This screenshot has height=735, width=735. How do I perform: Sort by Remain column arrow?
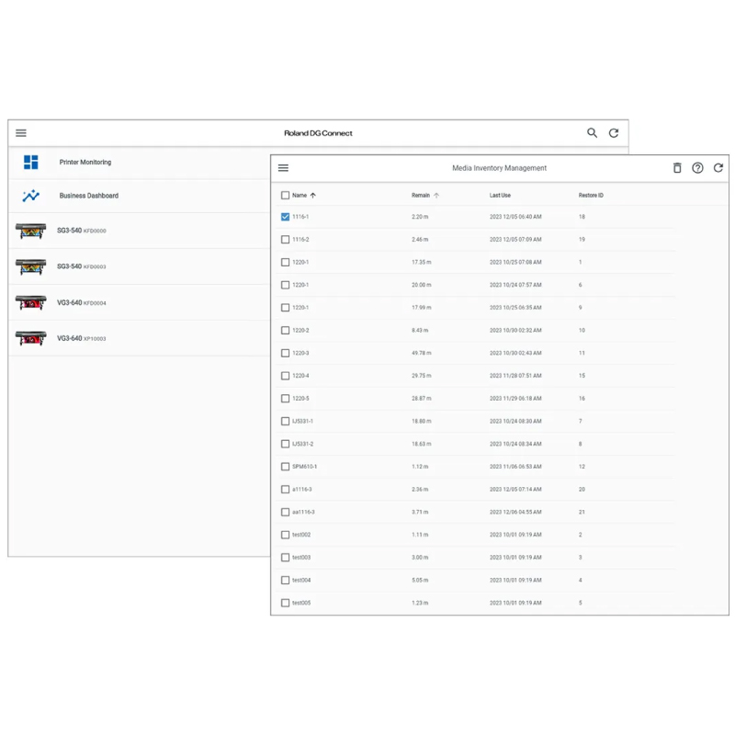436,195
